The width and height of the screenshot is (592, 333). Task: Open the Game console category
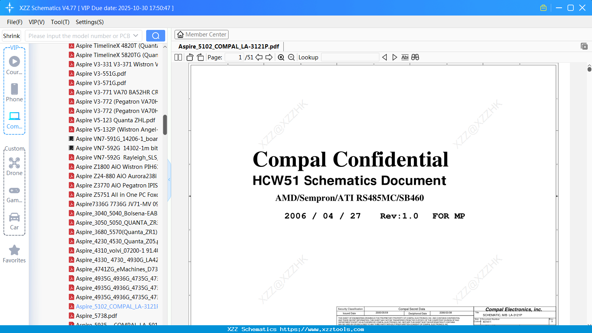[x=14, y=194]
